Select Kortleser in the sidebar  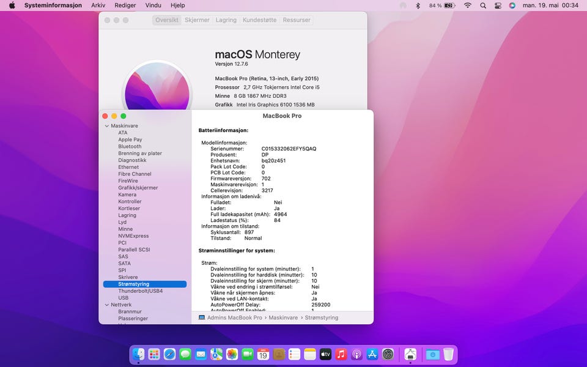[129, 209]
